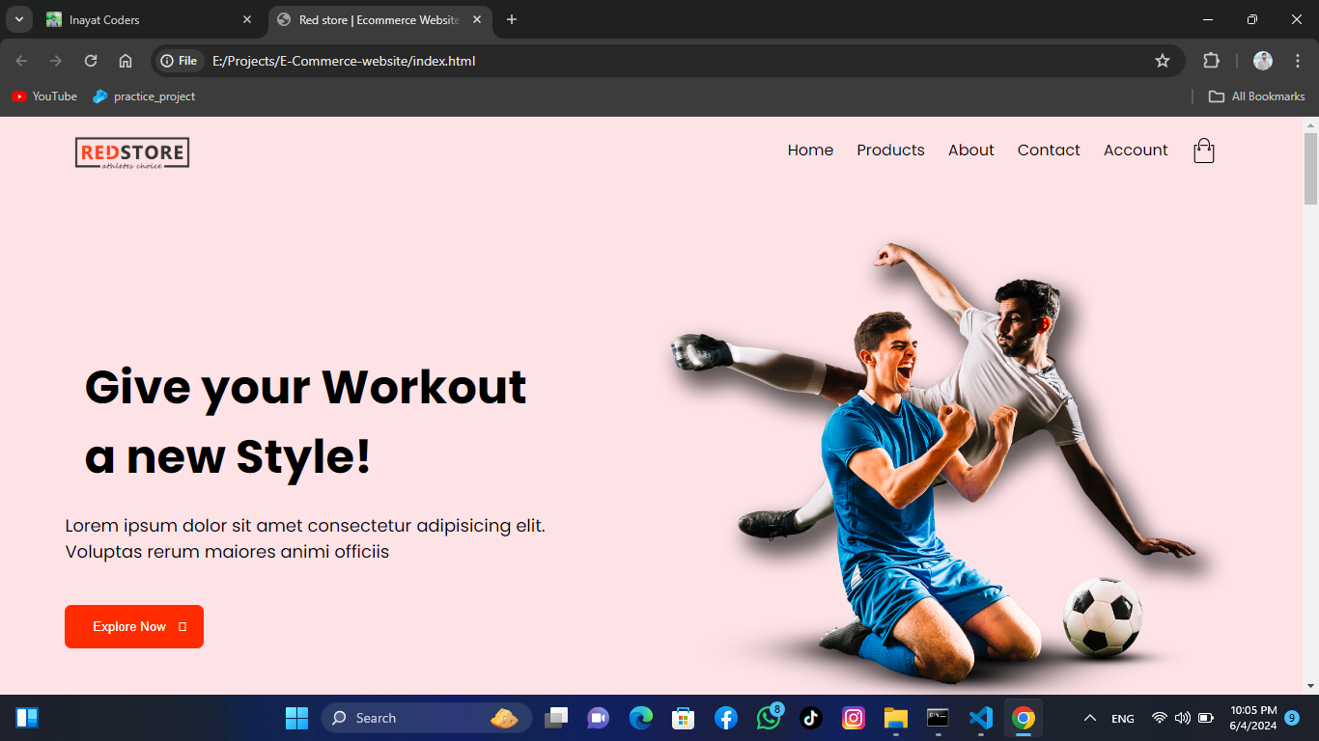Click the Explore Now button
This screenshot has width=1319, height=741.
click(x=134, y=627)
